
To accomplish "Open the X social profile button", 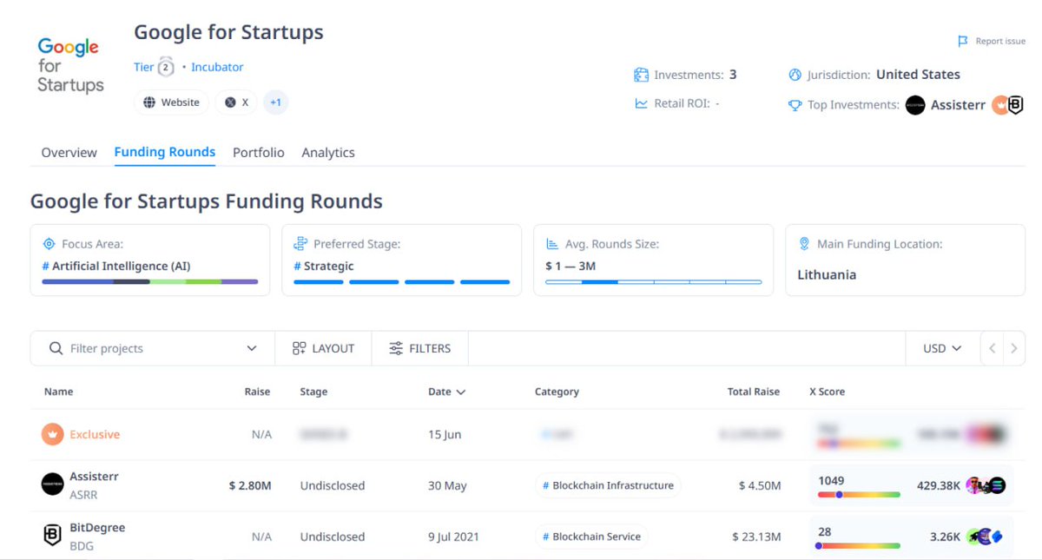I will tap(236, 102).
